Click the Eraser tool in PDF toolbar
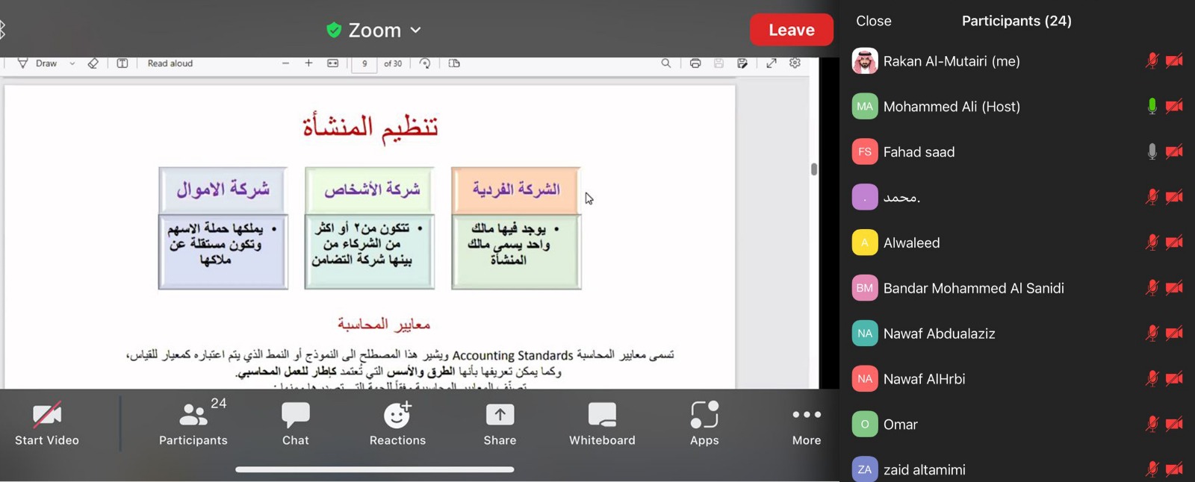The height and width of the screenshot is (482, 1195). (x=93, y=64)
